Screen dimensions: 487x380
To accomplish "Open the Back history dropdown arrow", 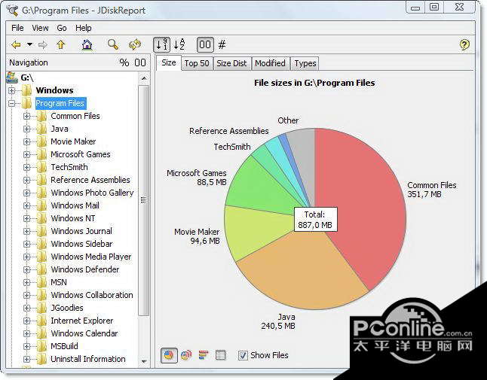I will coord(29,44).
